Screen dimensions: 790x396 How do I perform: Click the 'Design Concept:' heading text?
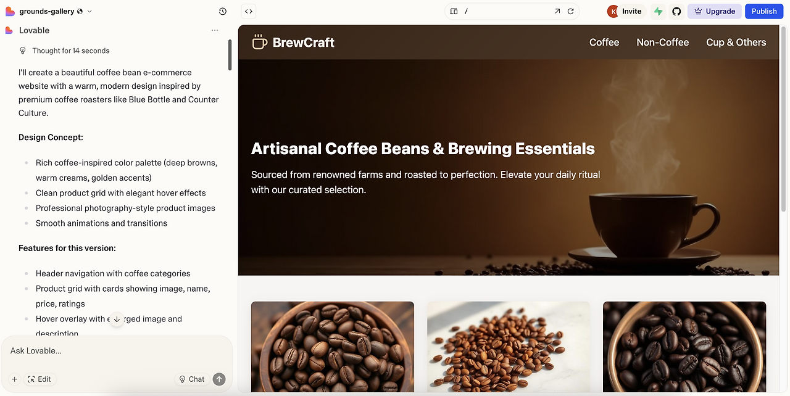click(51, 138)
